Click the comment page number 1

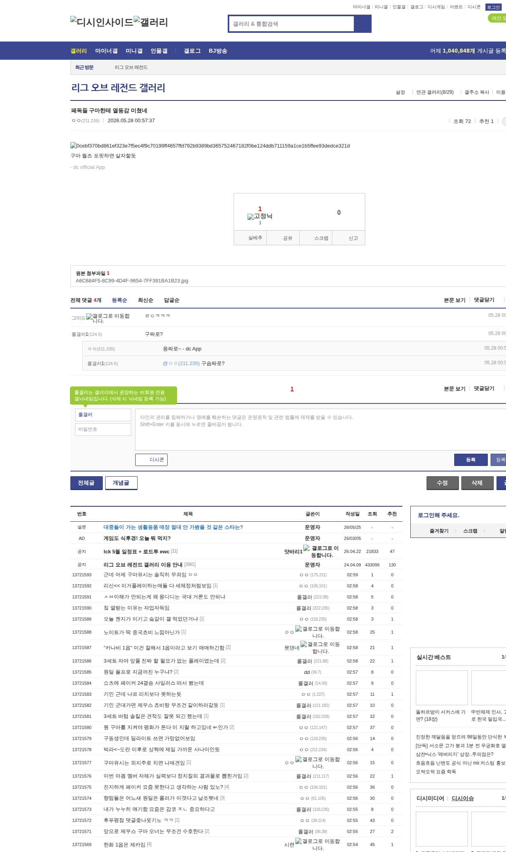point(292,389)
